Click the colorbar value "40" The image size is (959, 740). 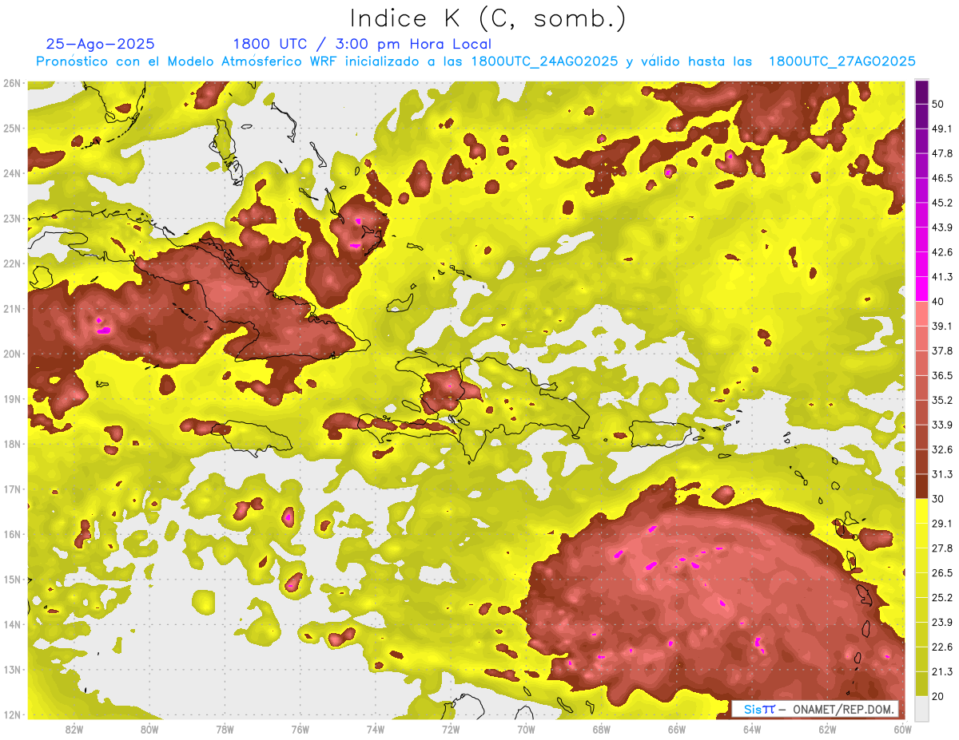click(938, 302)
